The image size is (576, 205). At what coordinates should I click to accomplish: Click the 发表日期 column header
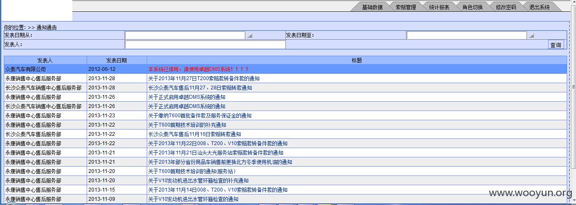click(x=117, y=60)
